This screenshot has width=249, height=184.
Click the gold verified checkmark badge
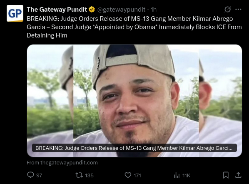coord(92,10)
